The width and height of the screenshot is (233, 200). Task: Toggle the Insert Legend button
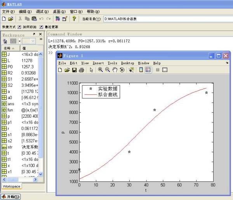[148, 70]
